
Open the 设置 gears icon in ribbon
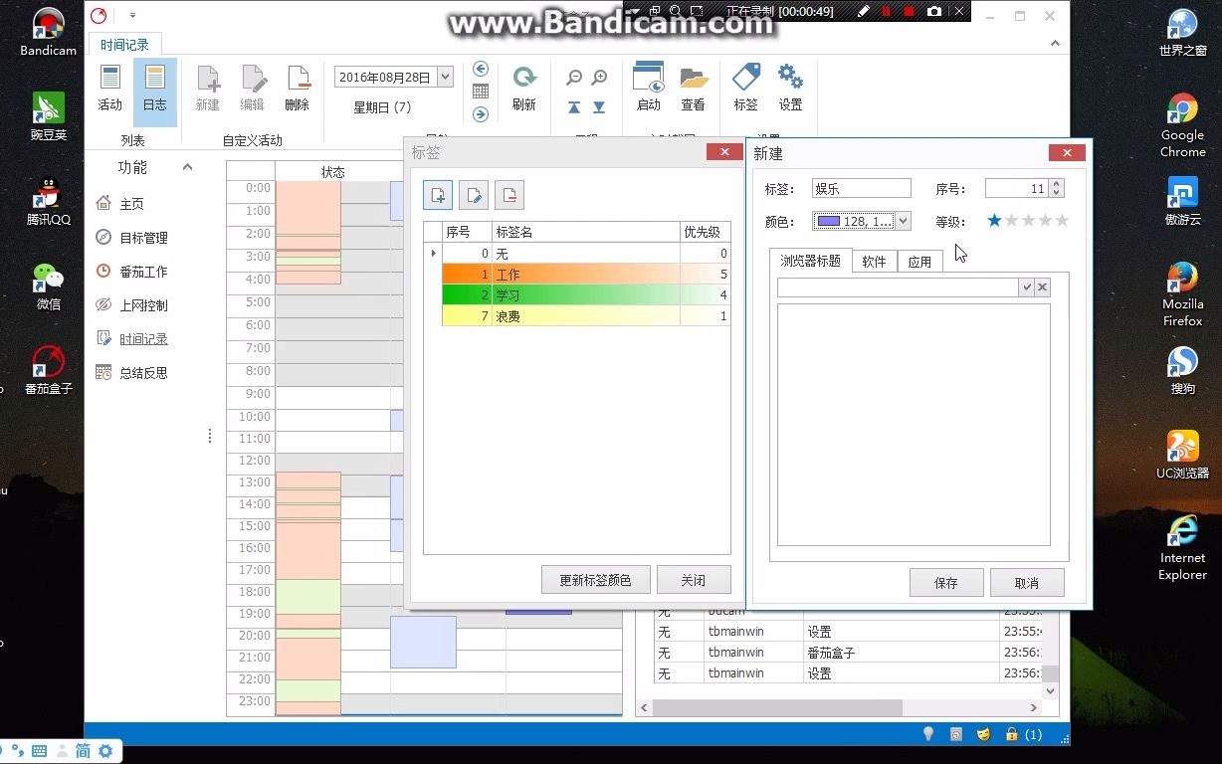point(791,89)
